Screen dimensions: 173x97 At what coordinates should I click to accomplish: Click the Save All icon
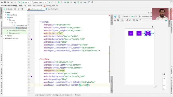pyautogui.click(x=5, y=2)
